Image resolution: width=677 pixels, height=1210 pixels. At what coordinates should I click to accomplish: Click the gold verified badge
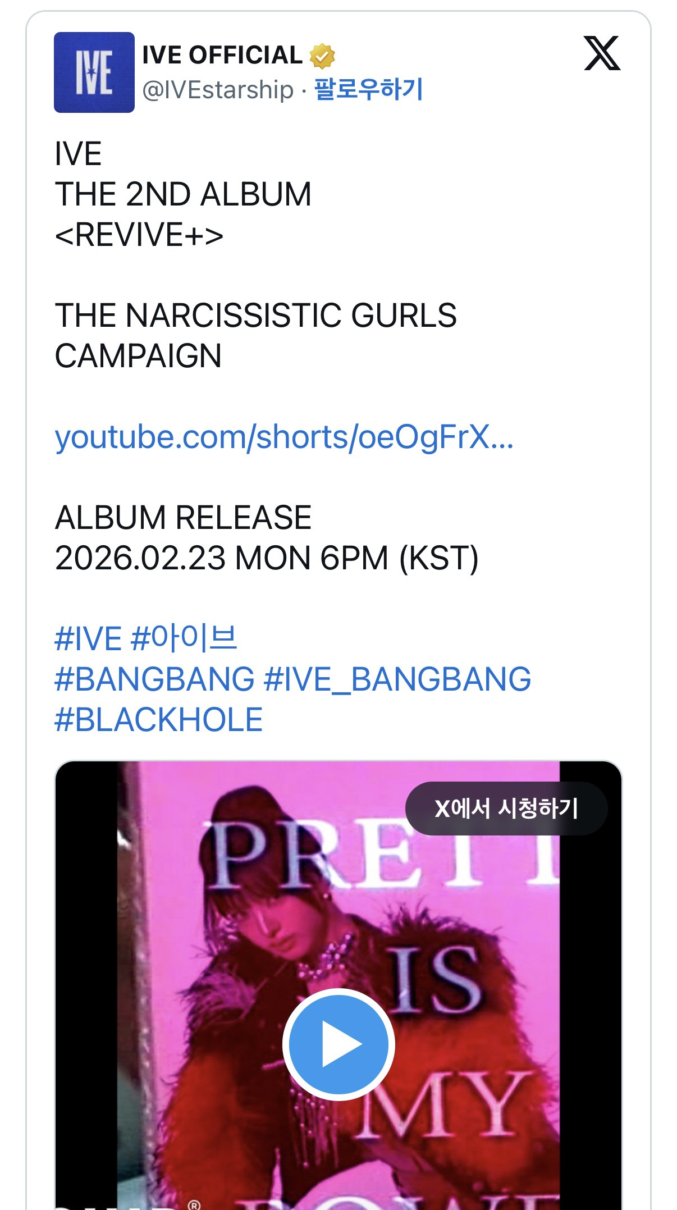(x=322, y=56)
